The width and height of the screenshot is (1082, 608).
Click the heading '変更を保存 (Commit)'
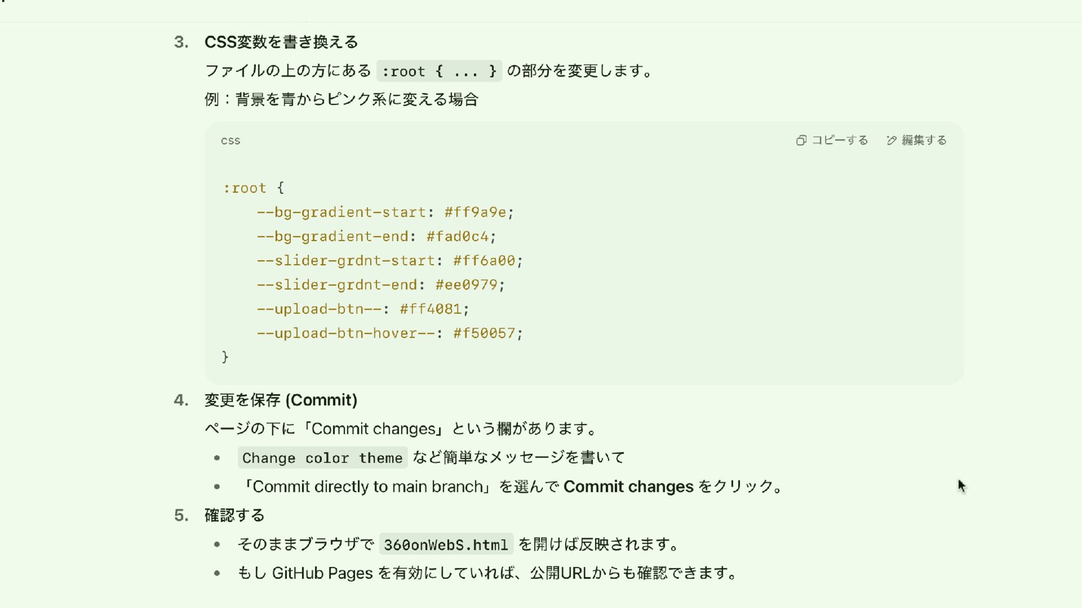point(281,400)
